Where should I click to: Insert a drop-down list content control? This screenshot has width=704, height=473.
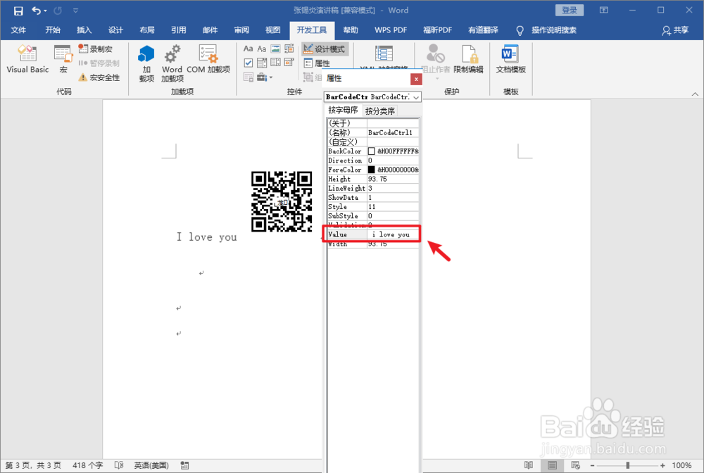tap(276, 63)
